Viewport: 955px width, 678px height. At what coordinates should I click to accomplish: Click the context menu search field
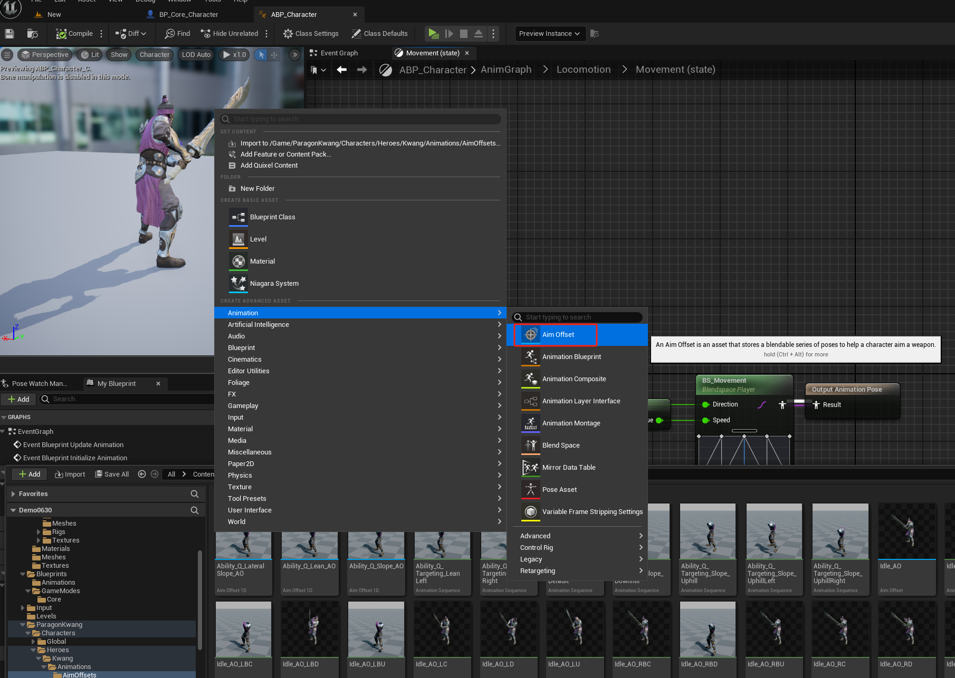360,119
